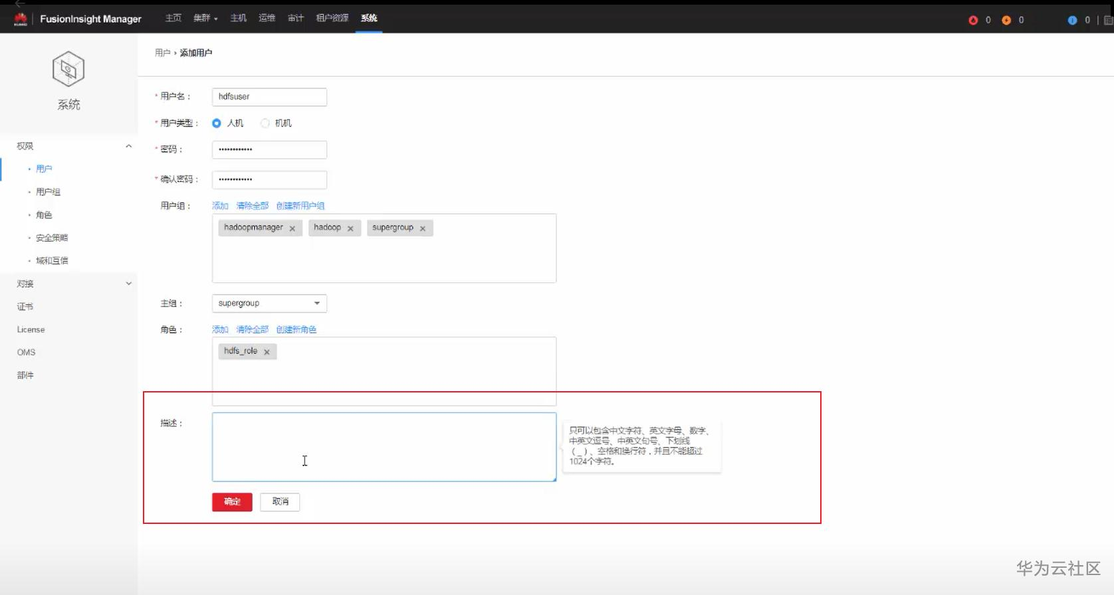Open the 主机 menu

[x=239, y=18]
